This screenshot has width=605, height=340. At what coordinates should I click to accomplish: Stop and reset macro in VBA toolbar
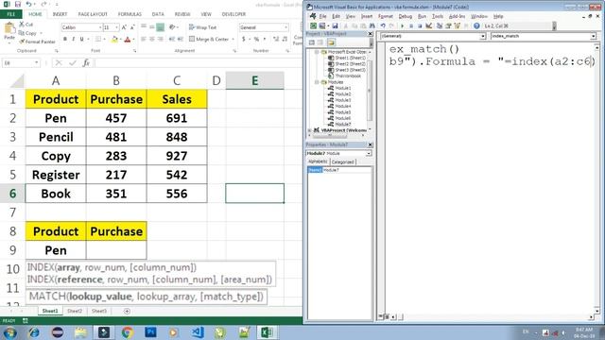[420, 25]
